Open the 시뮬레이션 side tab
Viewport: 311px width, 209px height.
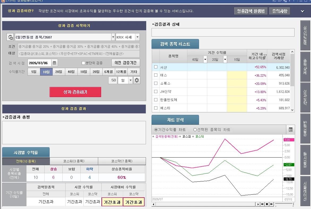point(305,191)
